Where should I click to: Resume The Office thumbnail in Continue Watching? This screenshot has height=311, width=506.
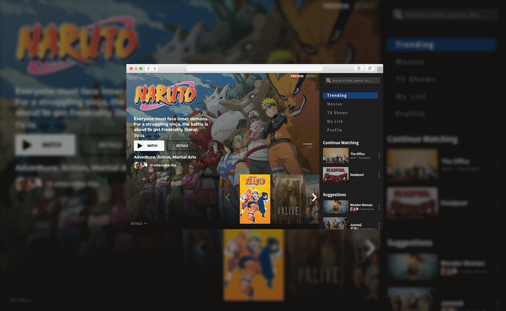pyautogui.click(x=335, y=156)
